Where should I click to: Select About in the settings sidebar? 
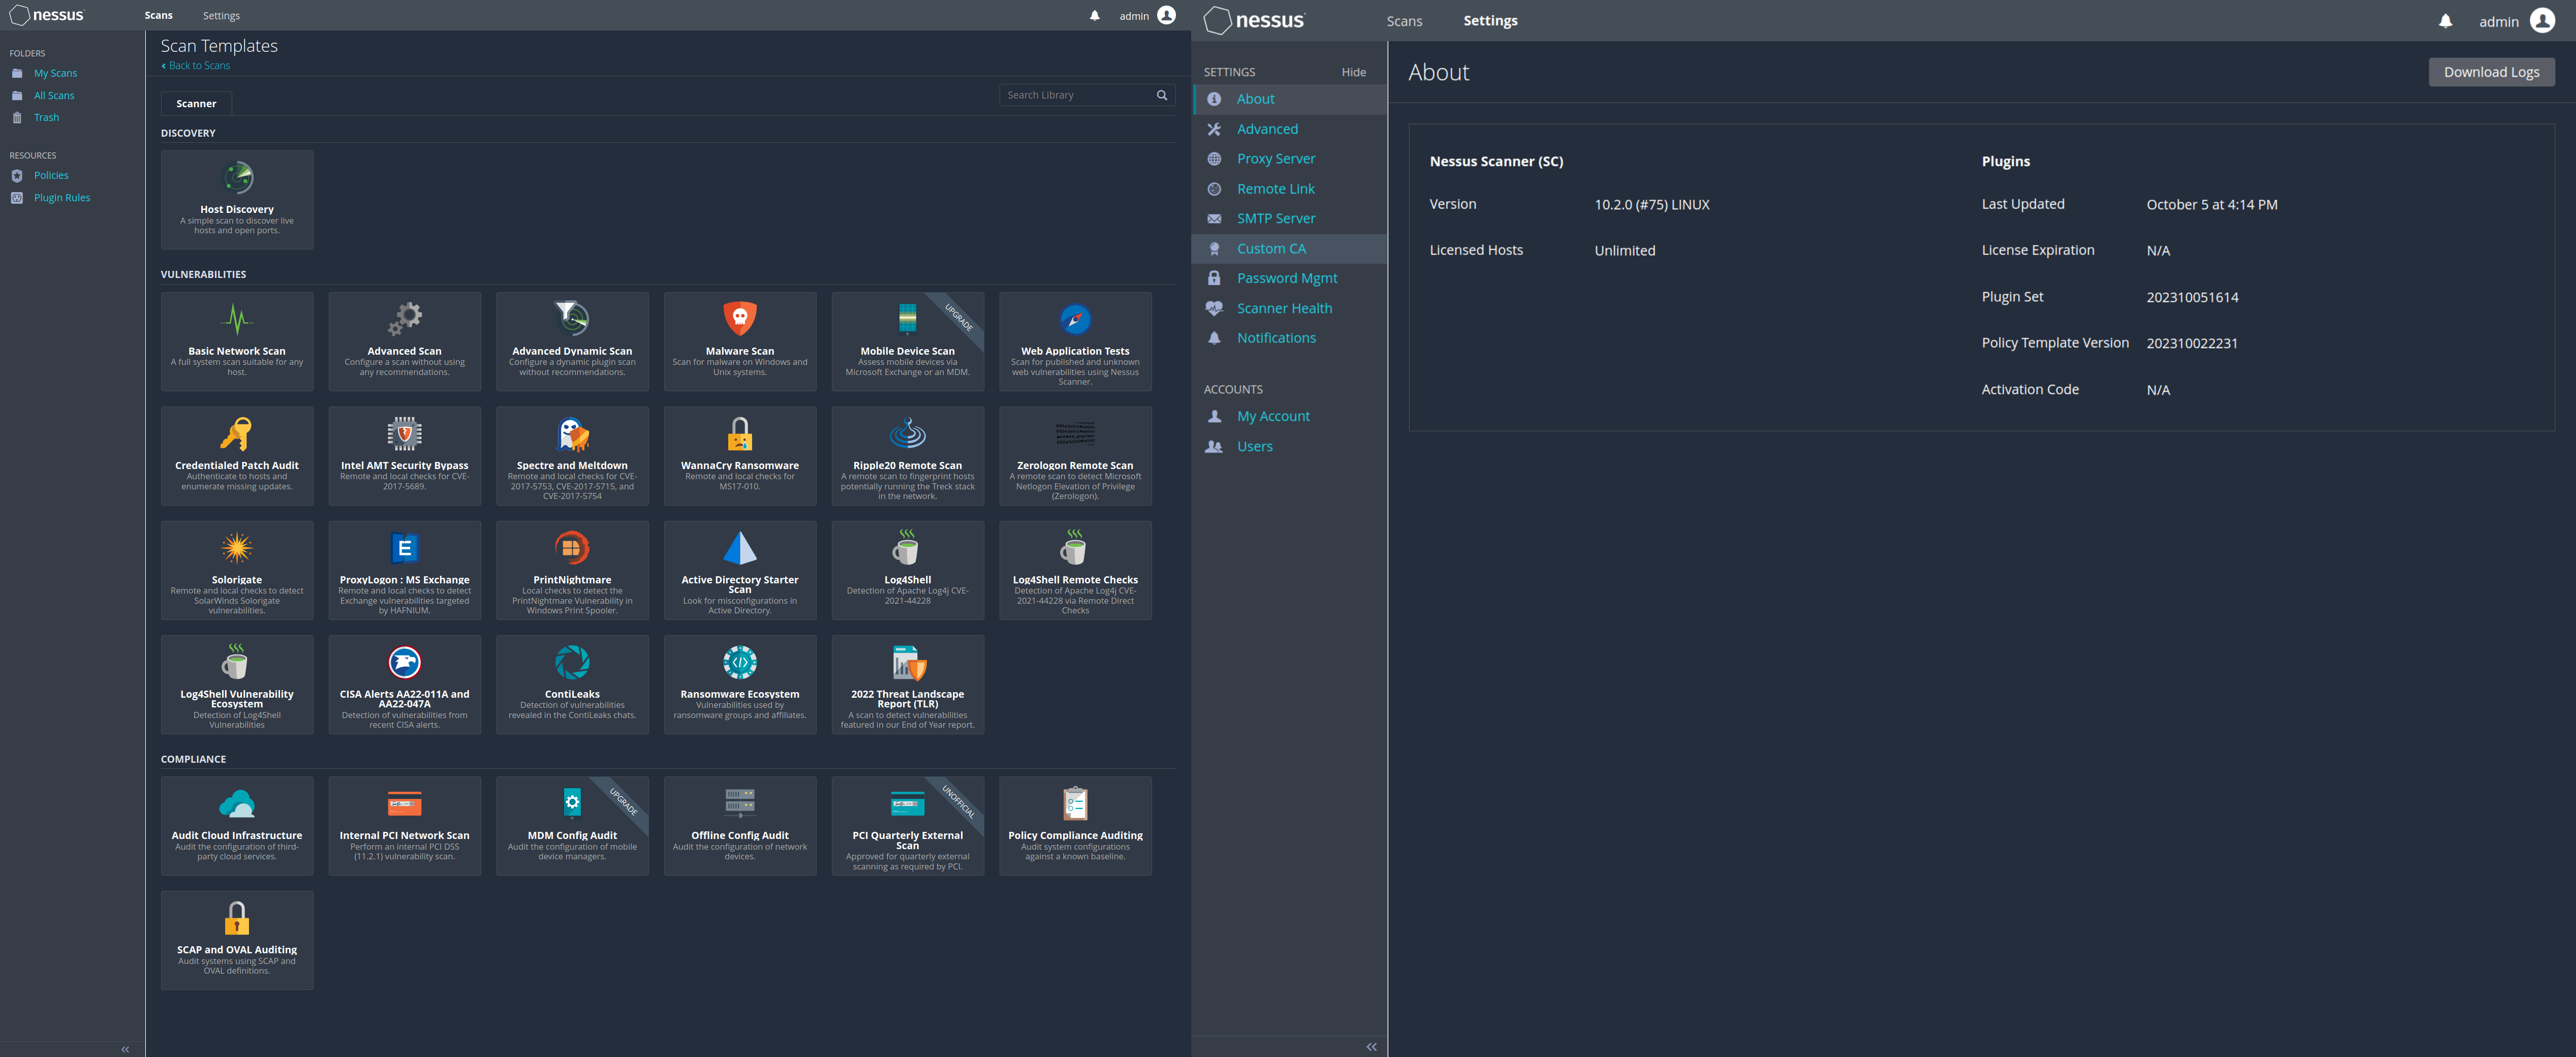tap(1289, 99)
